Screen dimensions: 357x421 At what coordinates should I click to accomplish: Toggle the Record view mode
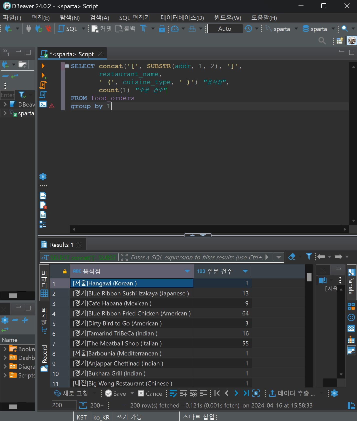[x=44, y=358]
